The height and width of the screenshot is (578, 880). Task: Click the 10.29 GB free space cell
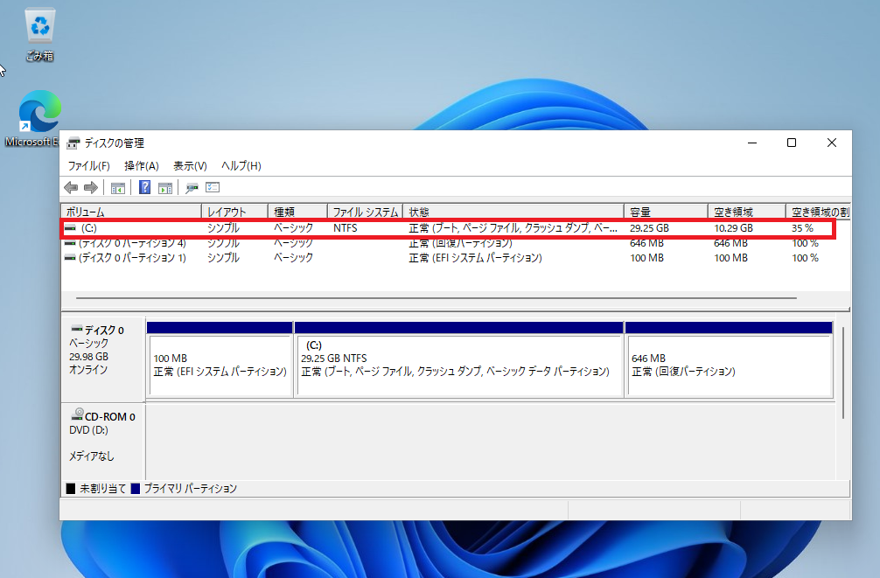click(734, 228)
